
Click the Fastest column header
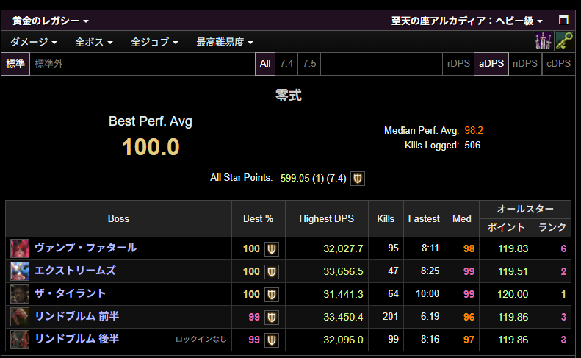pos(424,219)
